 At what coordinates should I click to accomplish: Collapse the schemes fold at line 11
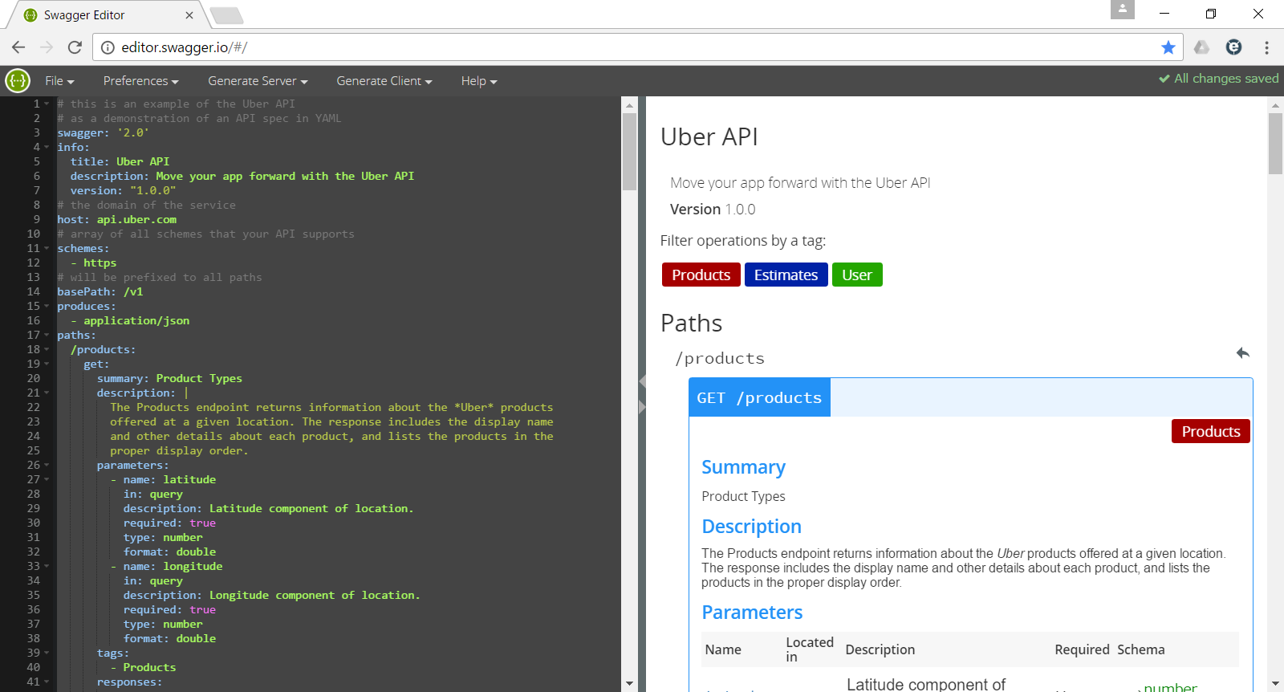[x=47, y=248]
